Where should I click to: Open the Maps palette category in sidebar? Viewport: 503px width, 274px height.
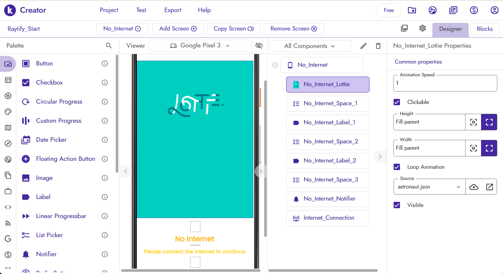pos(8,128)
